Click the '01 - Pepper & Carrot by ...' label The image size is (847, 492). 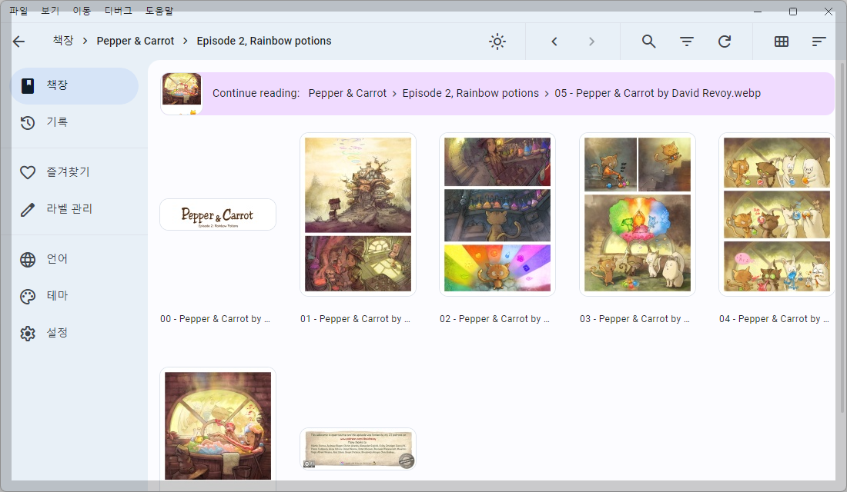pyautogui.click(x=355, y=319)
